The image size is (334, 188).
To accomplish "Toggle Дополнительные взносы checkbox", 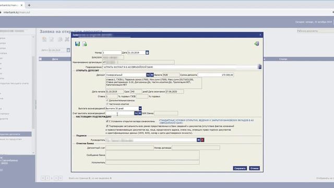I will click(x=108, y=100).
